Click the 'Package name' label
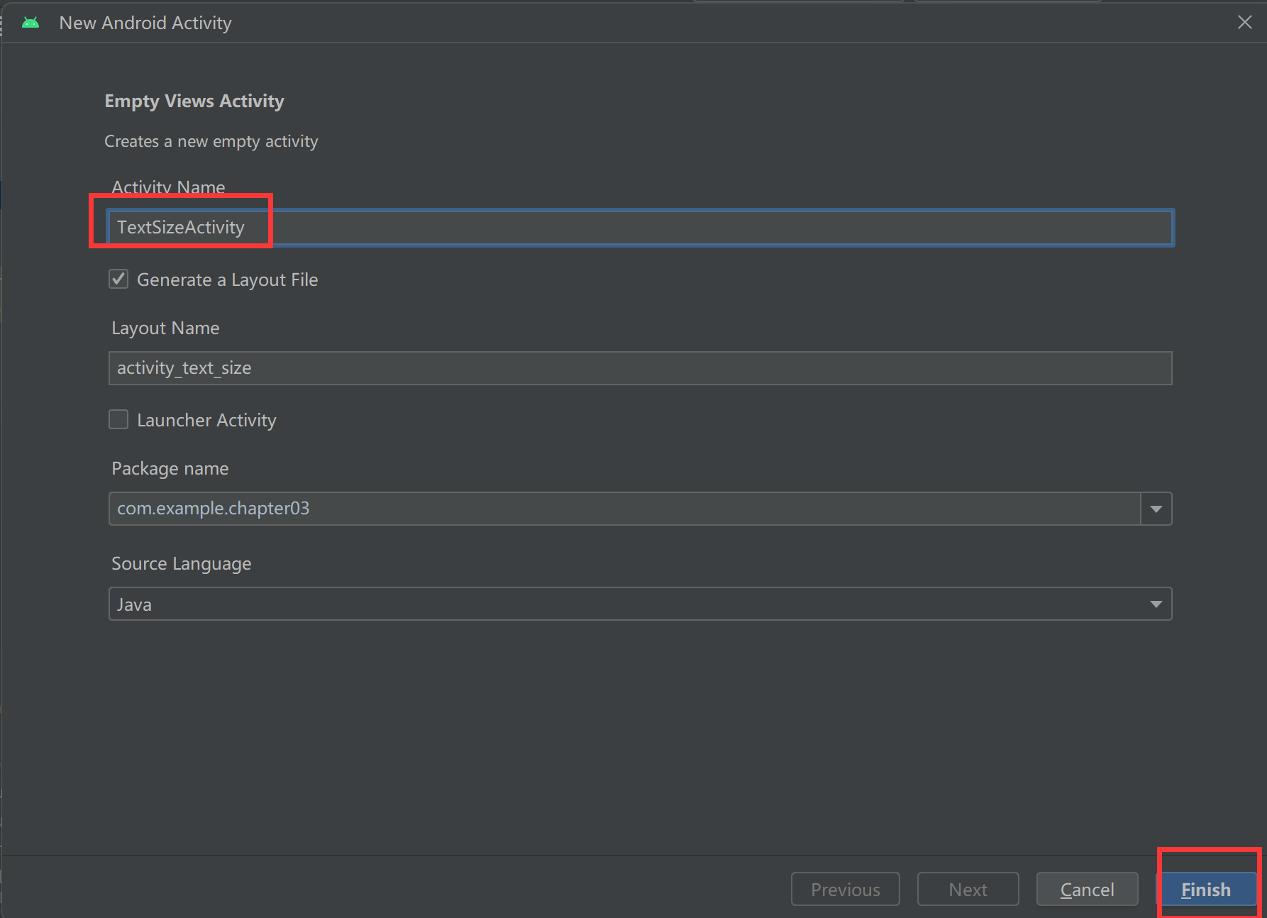 coord(170,468)
